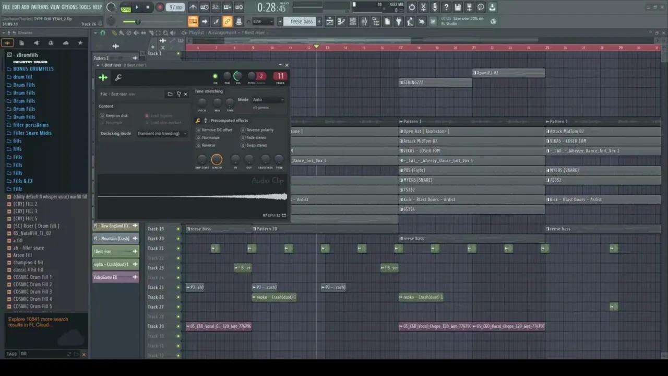Open the PATTERNS menu
The image size is (668, 376).
[x=40, y=7]
